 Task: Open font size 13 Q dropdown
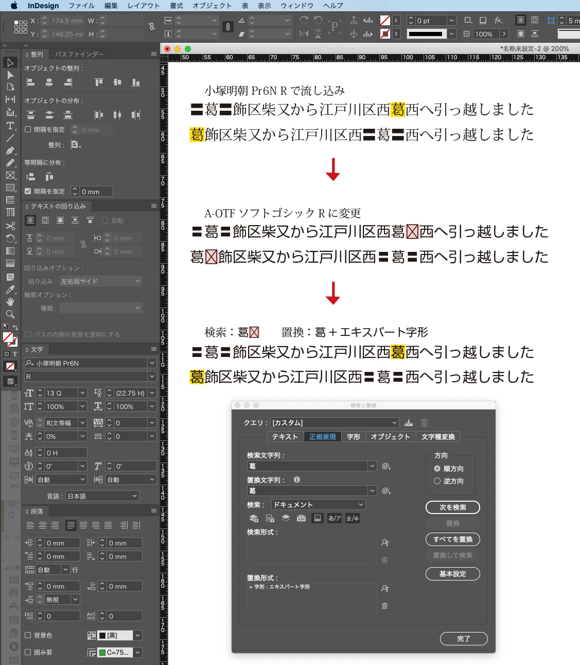(82, 393)
